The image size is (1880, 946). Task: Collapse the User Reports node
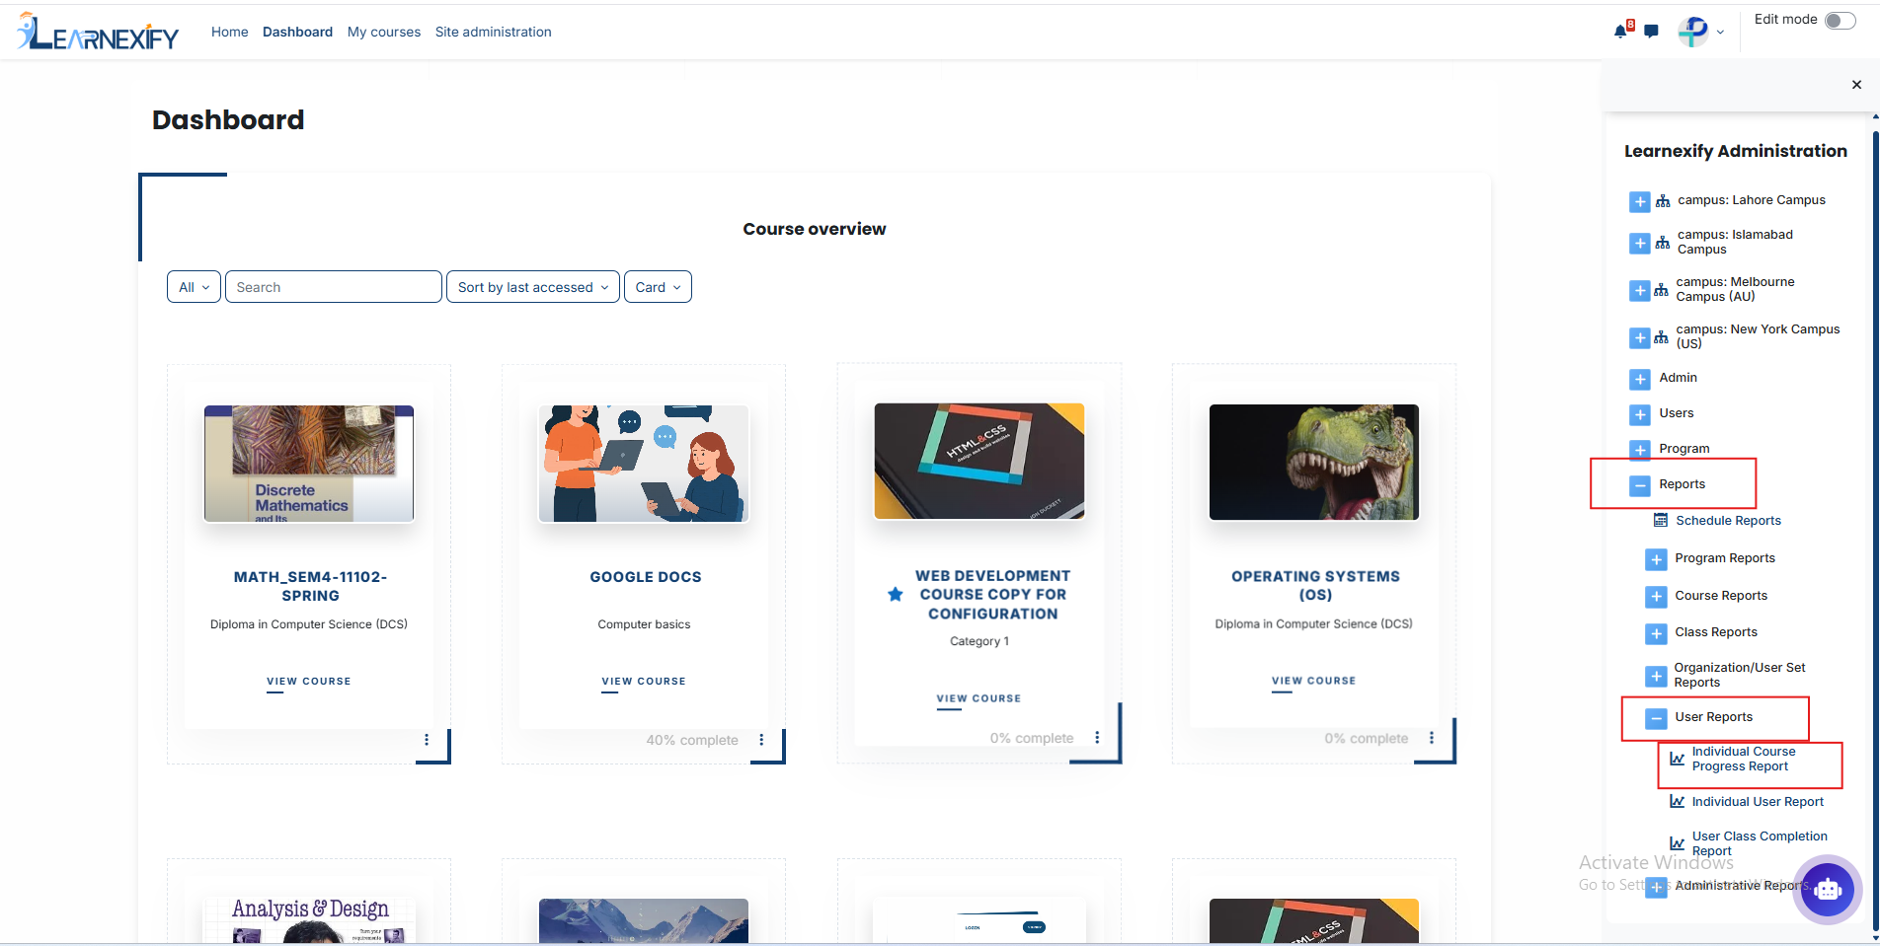click(x=1657, y=718)
